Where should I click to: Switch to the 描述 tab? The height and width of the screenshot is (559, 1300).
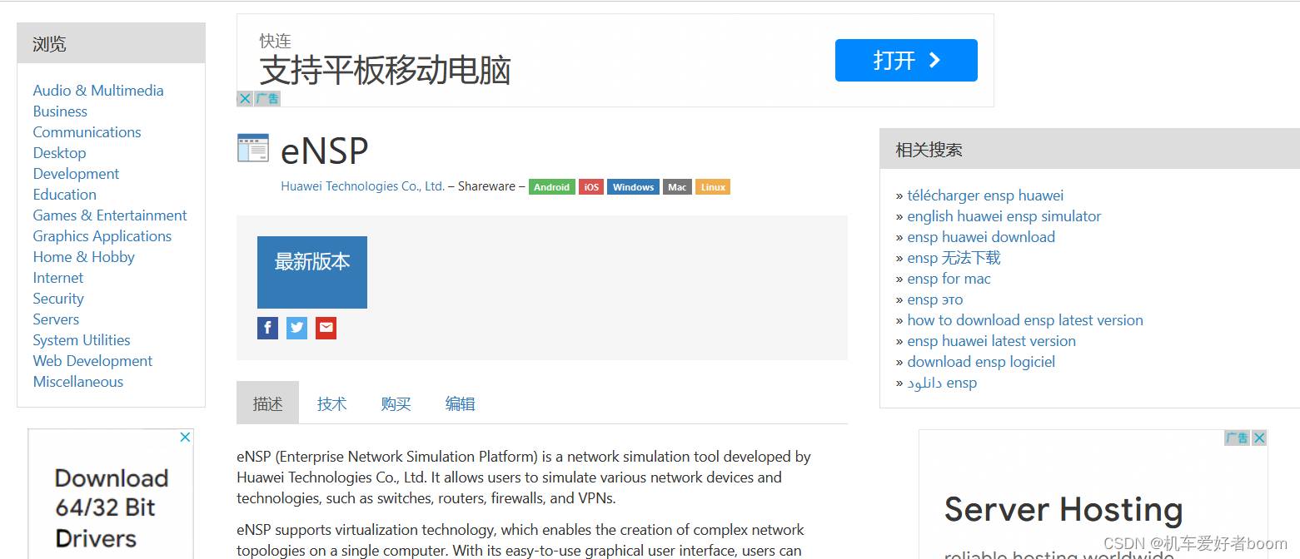pos(268,403)
